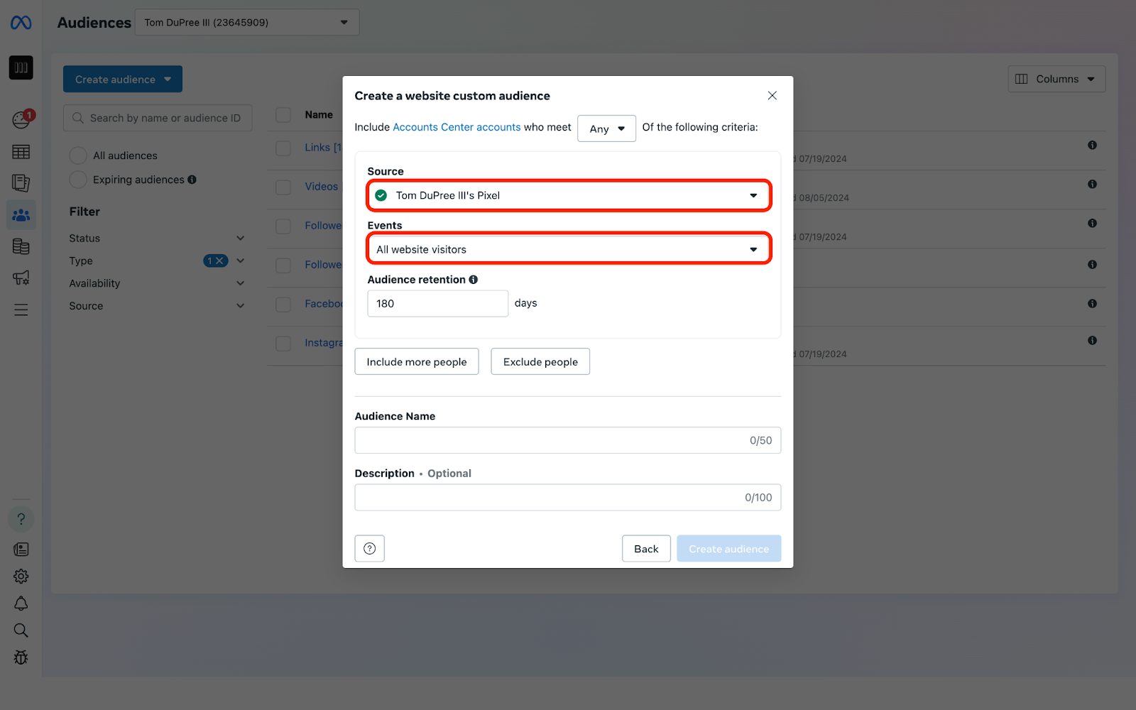1136x710 pixels.
Task: Open the notifications bell icon
Action: pyautogui.click(x=21, y=603)
